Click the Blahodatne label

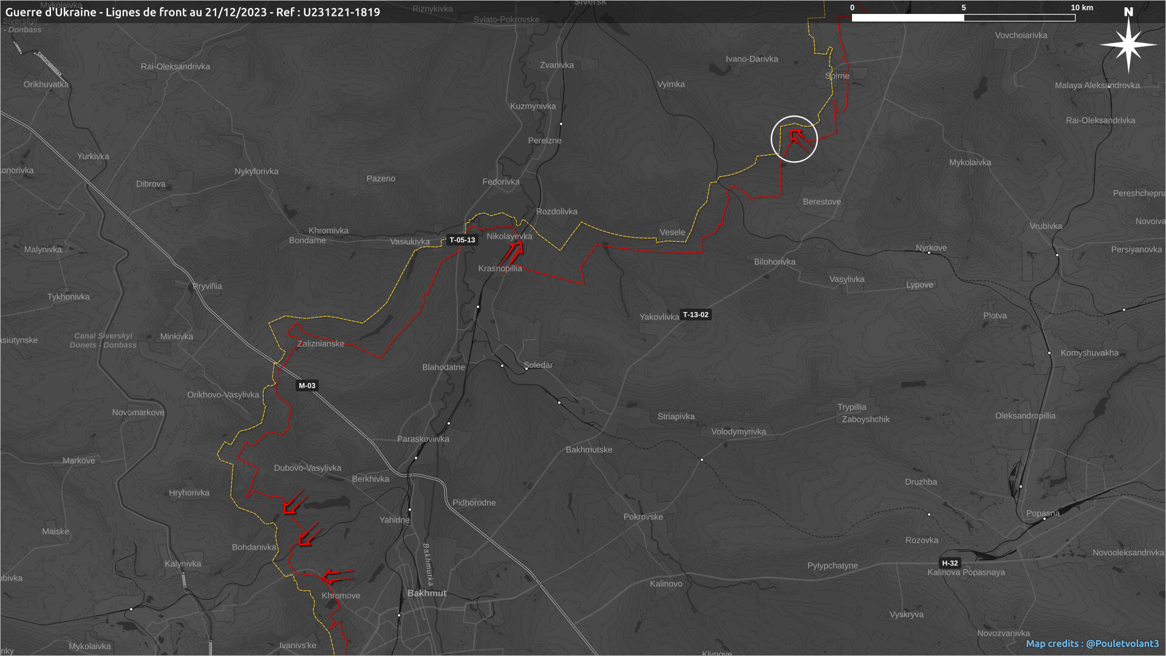[x=444, y=367]
